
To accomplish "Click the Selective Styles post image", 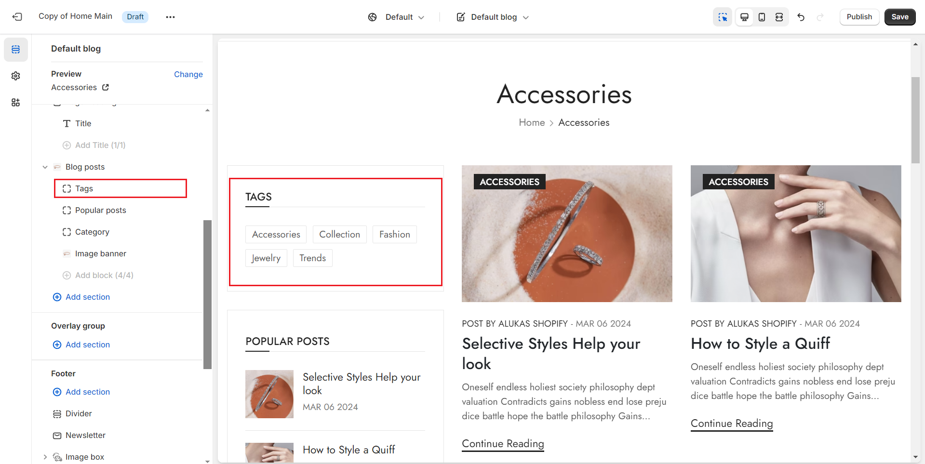I will (x=567, y=234).
